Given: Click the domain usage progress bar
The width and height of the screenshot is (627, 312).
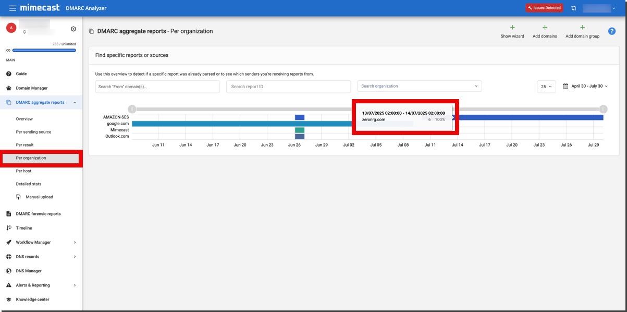Looking at the screenshot, I should [44, 51].
